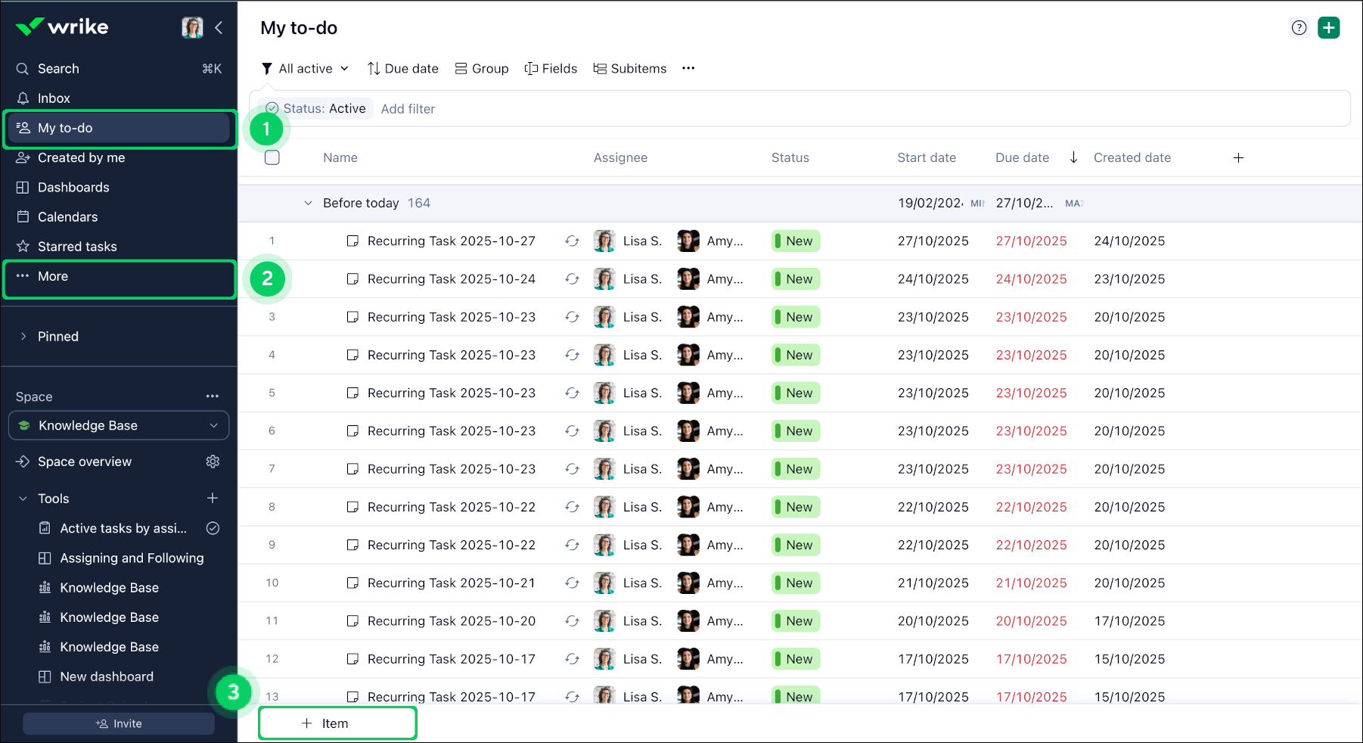
Task: Click the Add filter link
Action: pos(408,109)
